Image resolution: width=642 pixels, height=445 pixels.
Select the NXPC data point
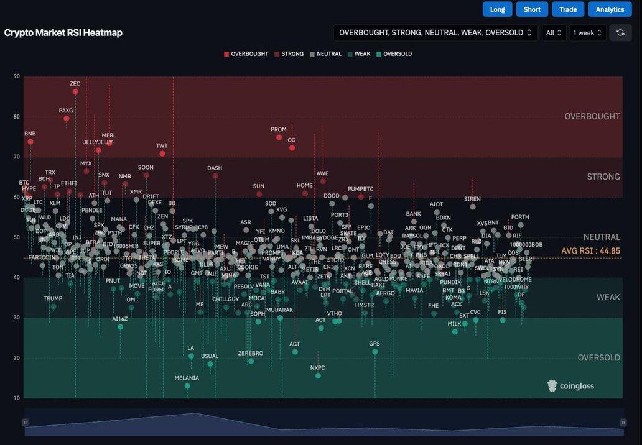click(x=318, y=375)
